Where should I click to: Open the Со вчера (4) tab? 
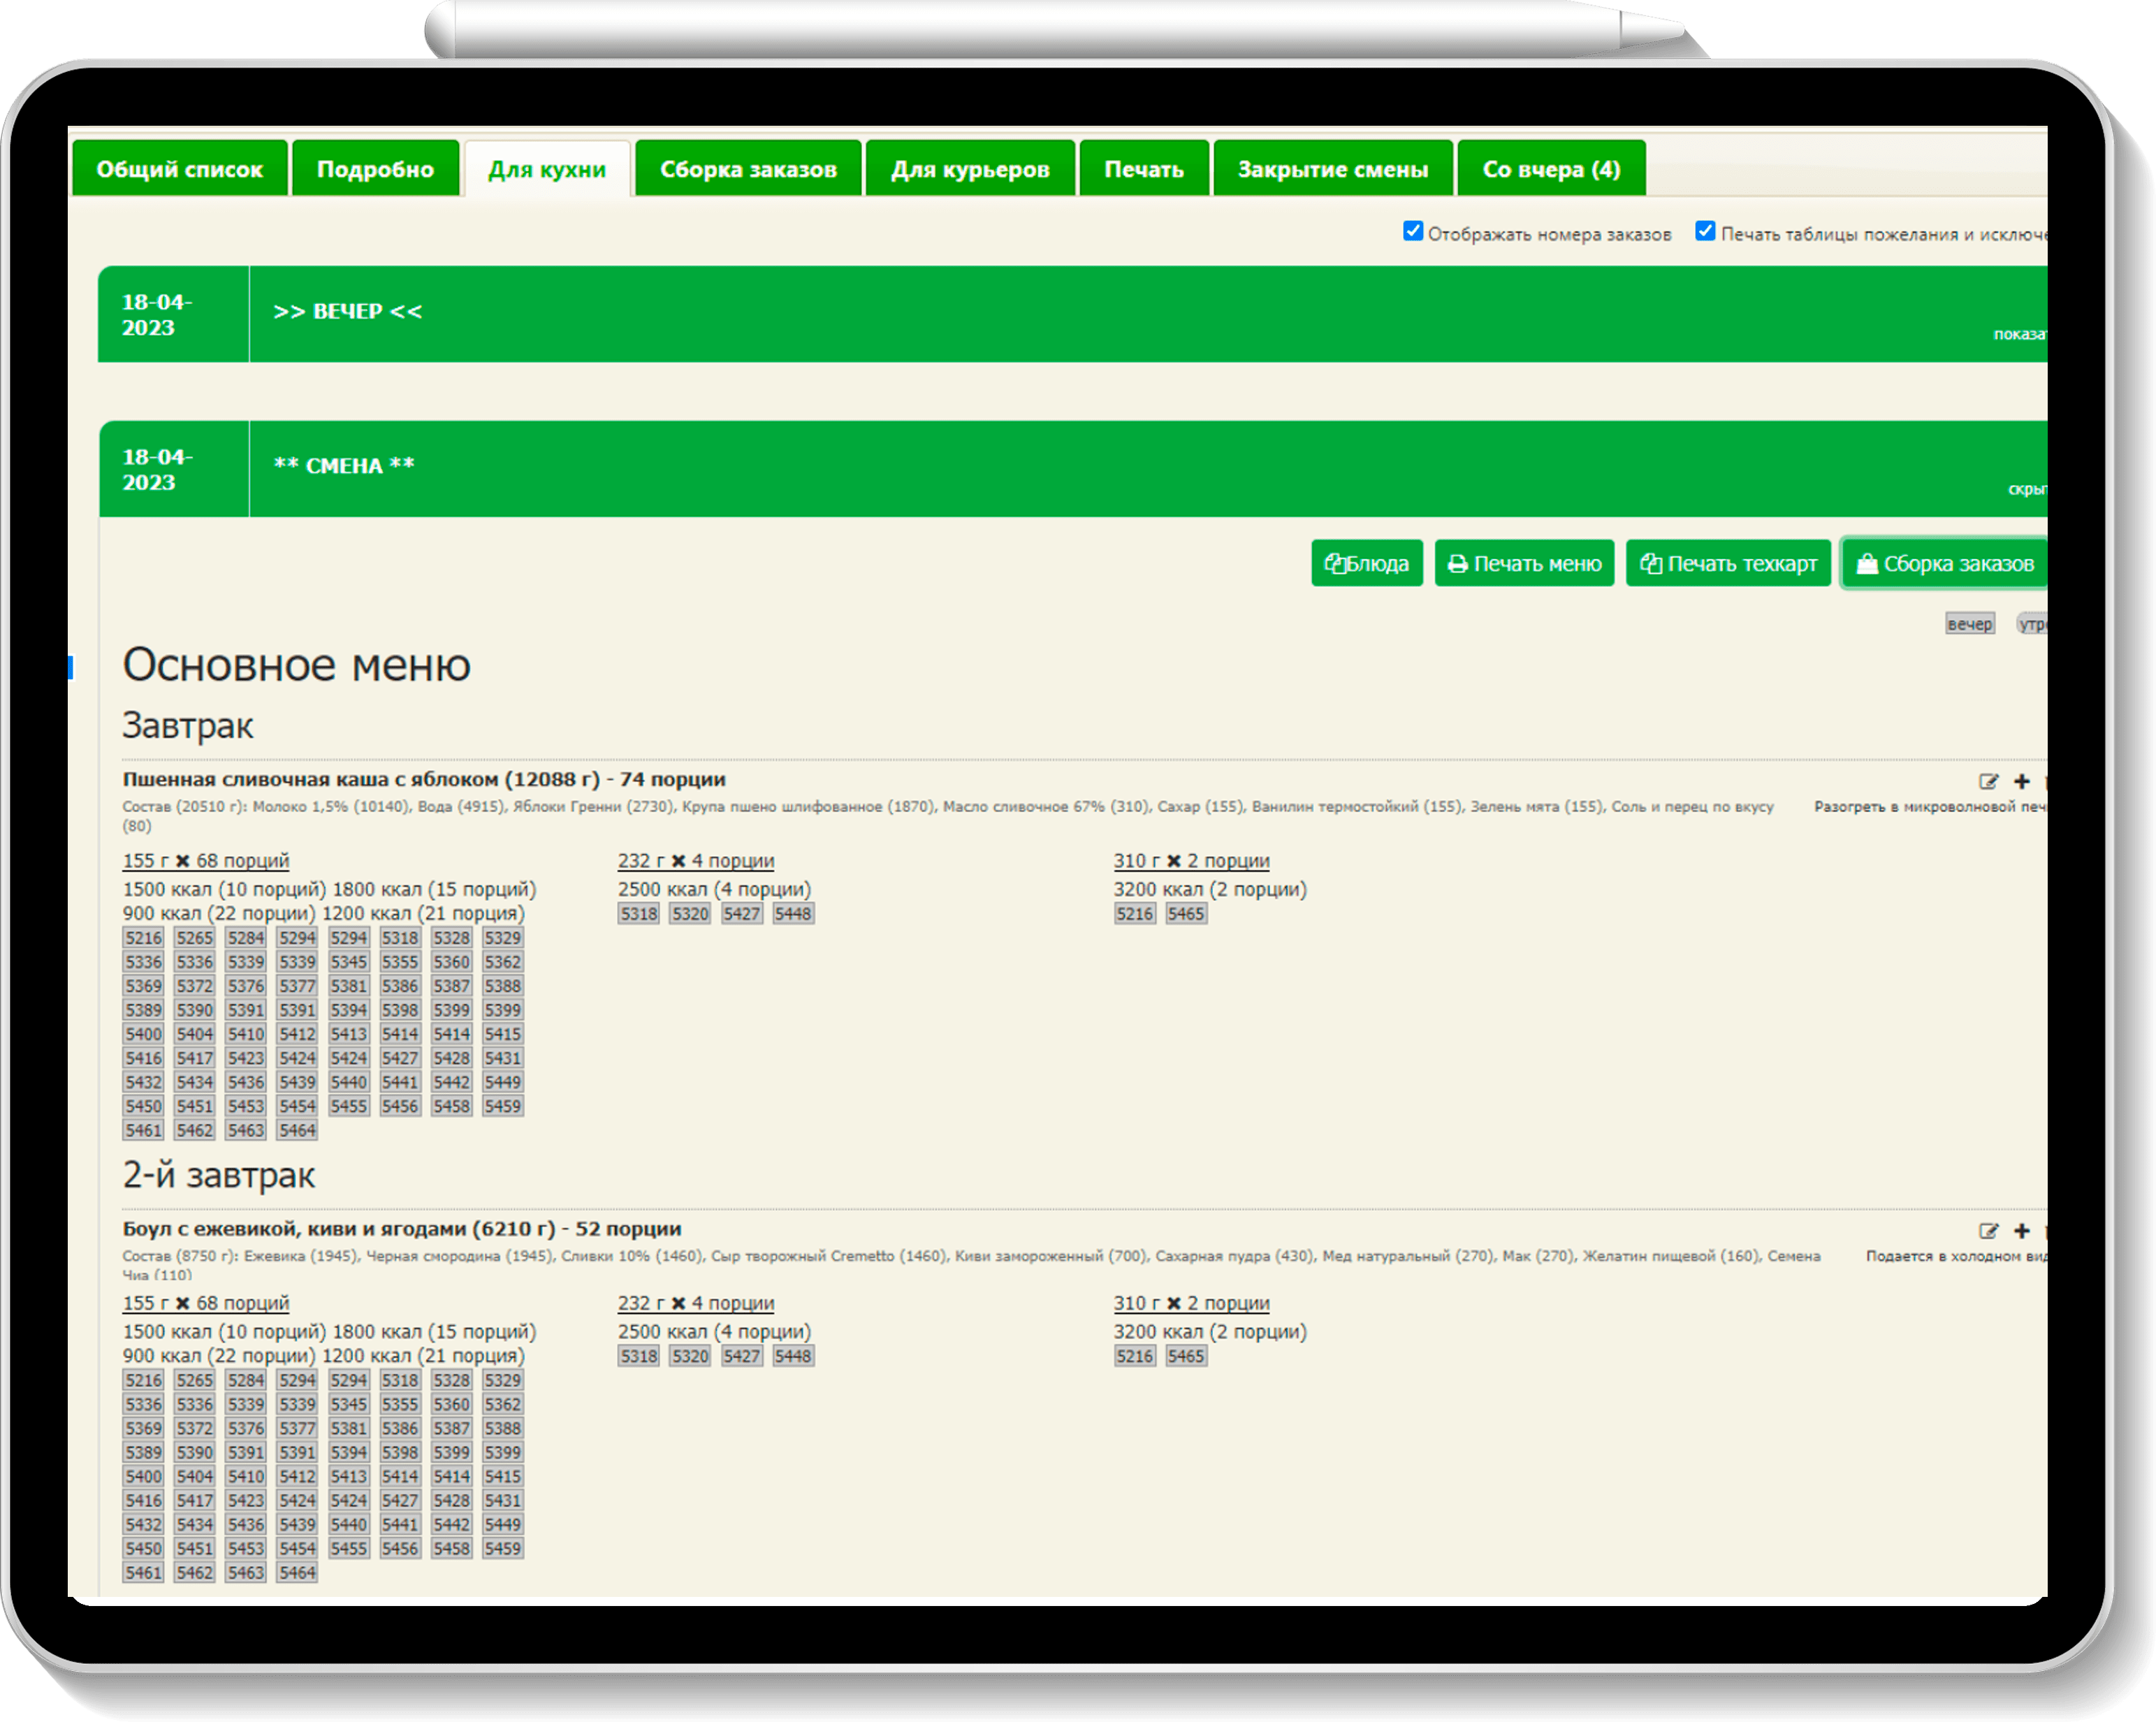(1550, 169)
